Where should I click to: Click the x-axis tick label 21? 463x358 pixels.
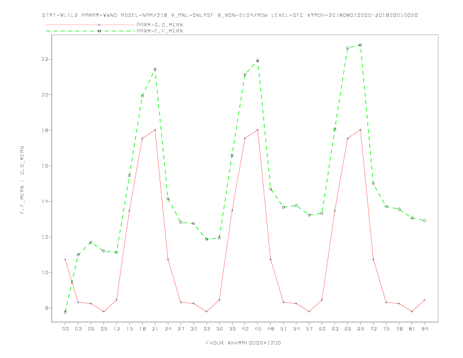(x=155, y=329)
